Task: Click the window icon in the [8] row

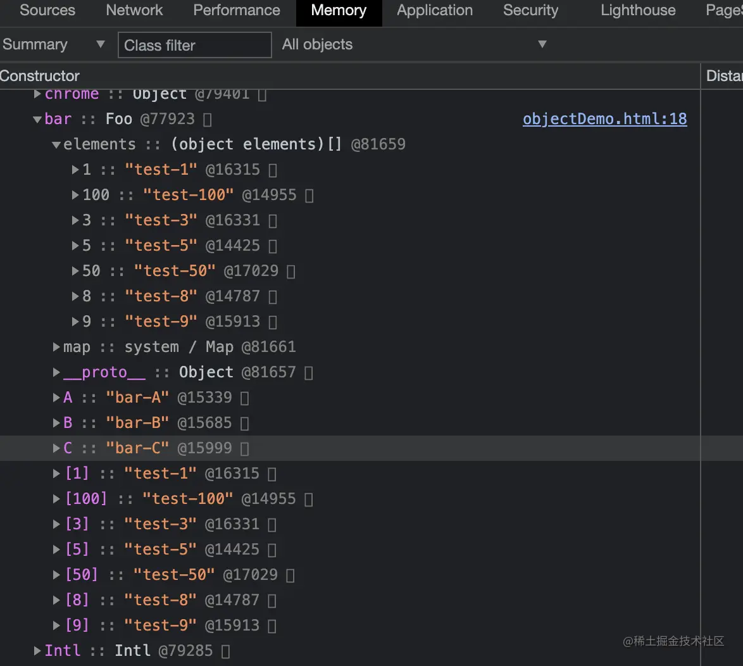Action: point(272,601)
